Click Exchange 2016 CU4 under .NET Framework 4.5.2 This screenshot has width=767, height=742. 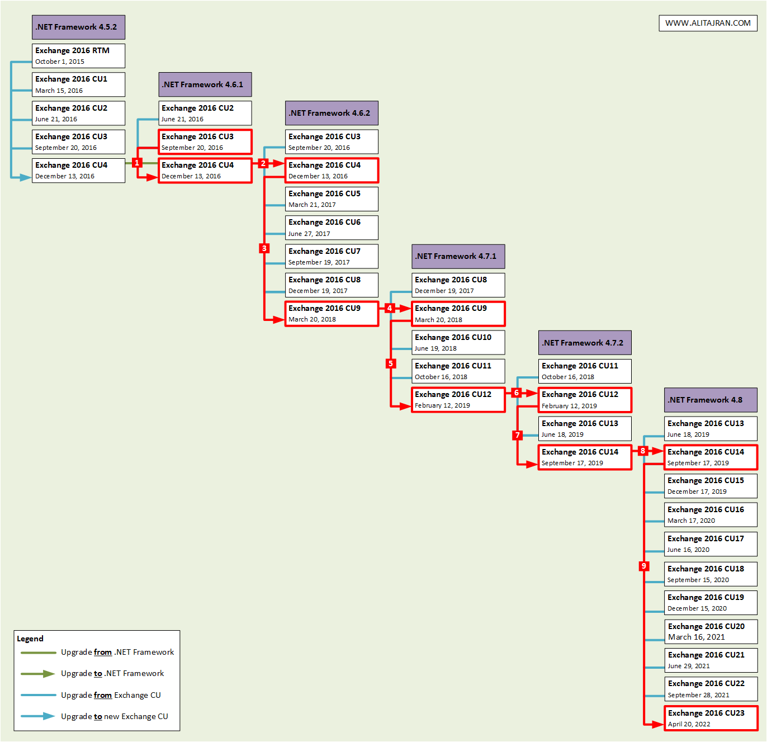click(x=78, y=171)
